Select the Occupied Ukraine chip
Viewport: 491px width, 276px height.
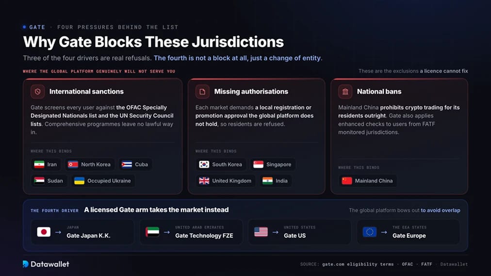click(x=103, y=181)
